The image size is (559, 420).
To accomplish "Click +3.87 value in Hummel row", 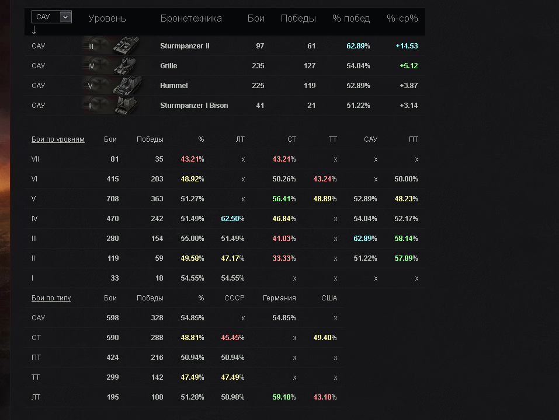I will click(408, 86).
